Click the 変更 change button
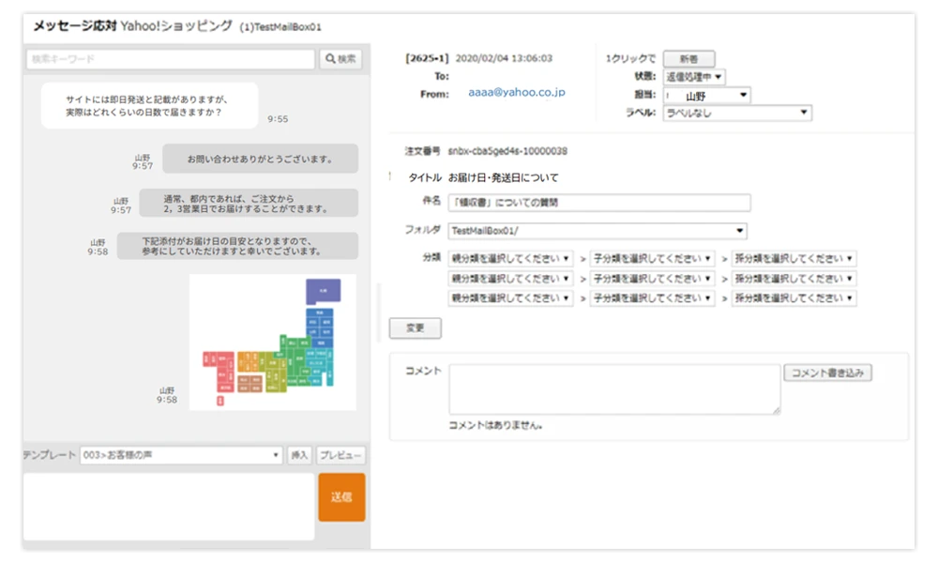The image size is (938, 563). [x=415, y=327]
